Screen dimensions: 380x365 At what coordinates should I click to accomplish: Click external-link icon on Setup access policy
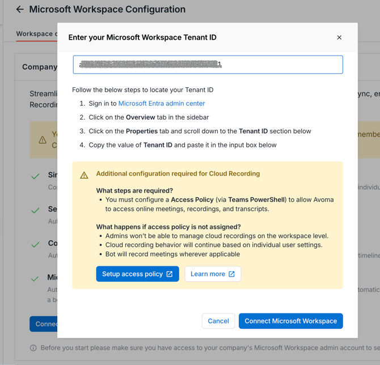pos(170,274)
